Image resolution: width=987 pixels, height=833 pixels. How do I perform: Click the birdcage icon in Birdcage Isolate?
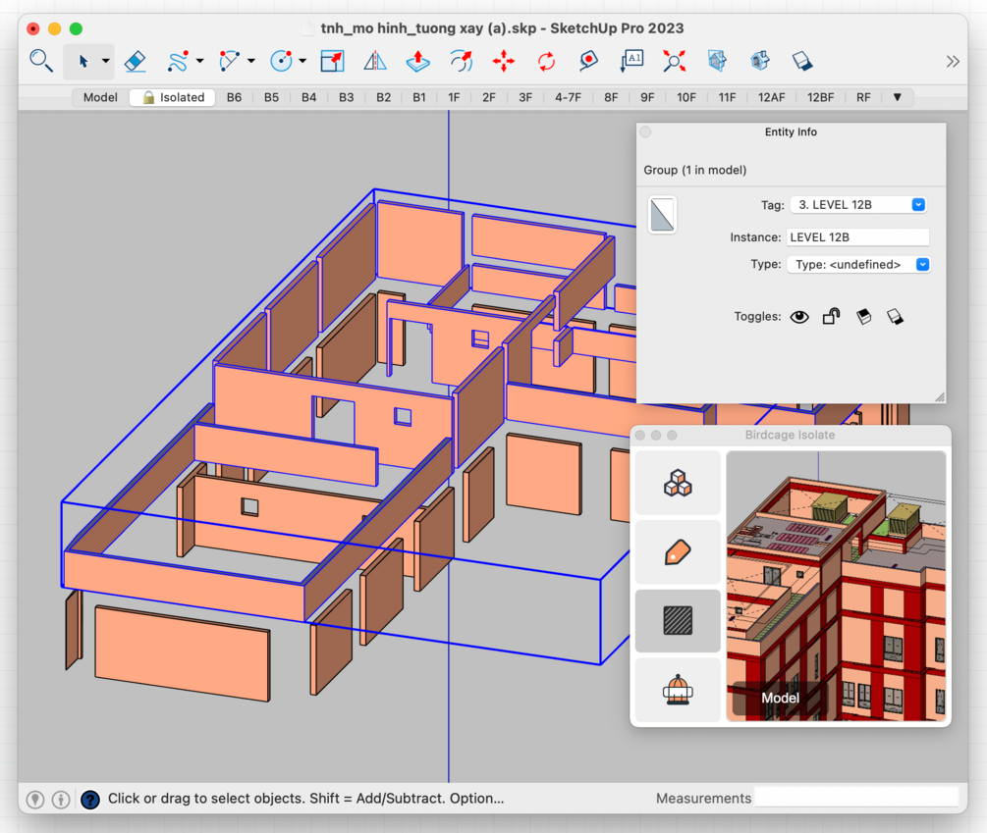click(678, 690)
